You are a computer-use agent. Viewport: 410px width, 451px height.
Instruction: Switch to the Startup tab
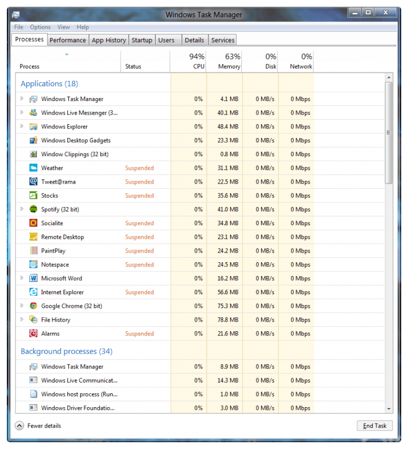(x=142, y=40)
